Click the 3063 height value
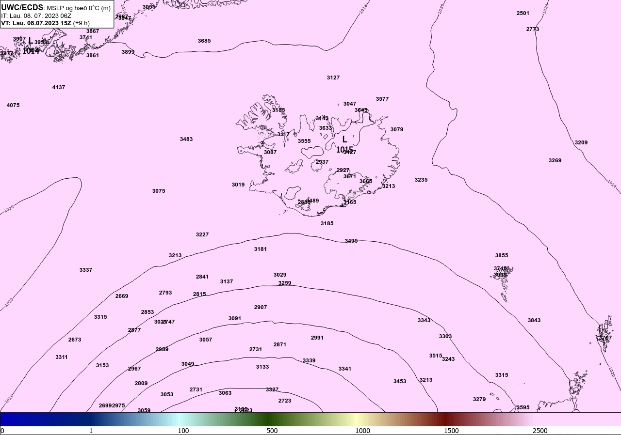This screenshot has width=621, height=435. 225,393
